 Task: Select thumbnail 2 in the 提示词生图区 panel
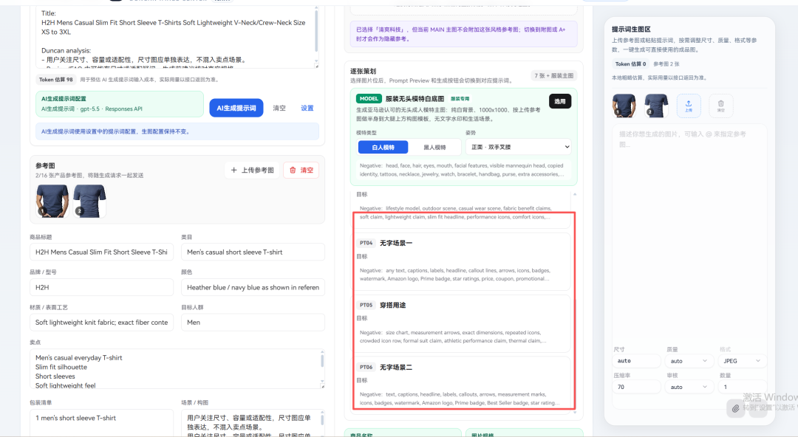coord(656,106)
